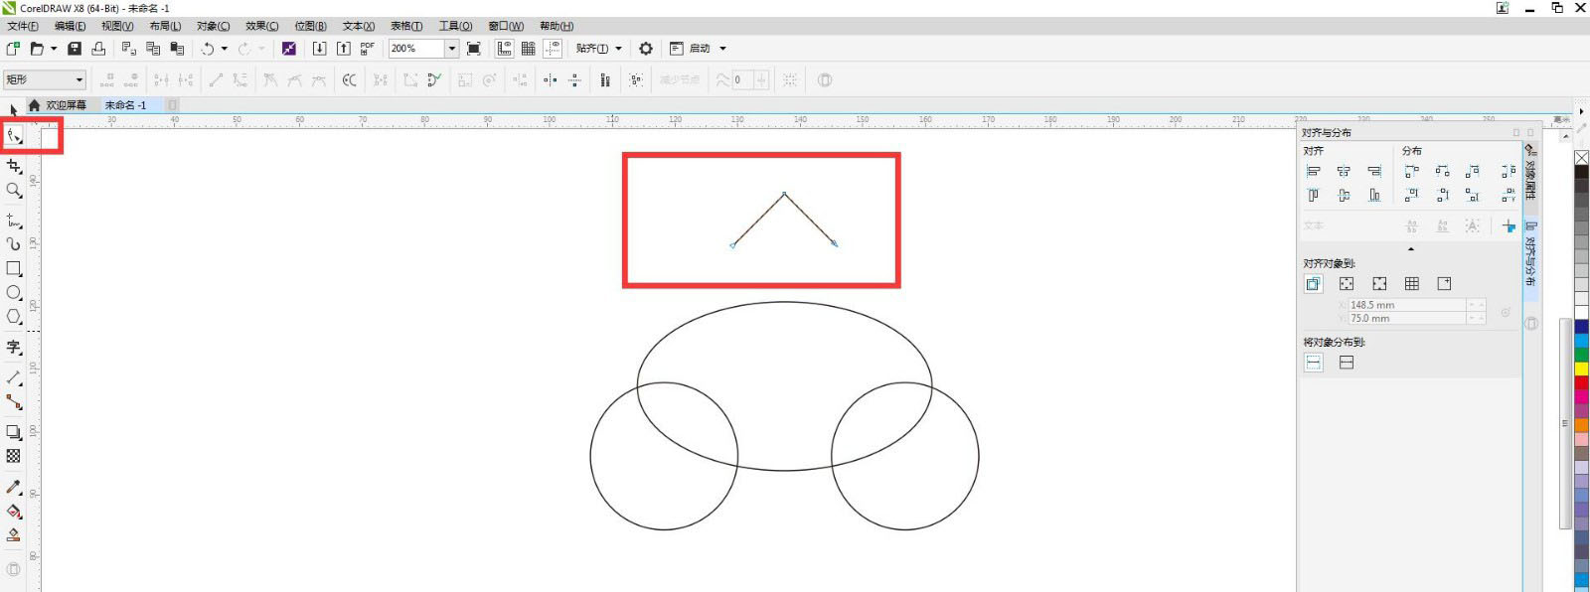Open the Options gear icon
1590x592 pixels.
click(646, 49)
